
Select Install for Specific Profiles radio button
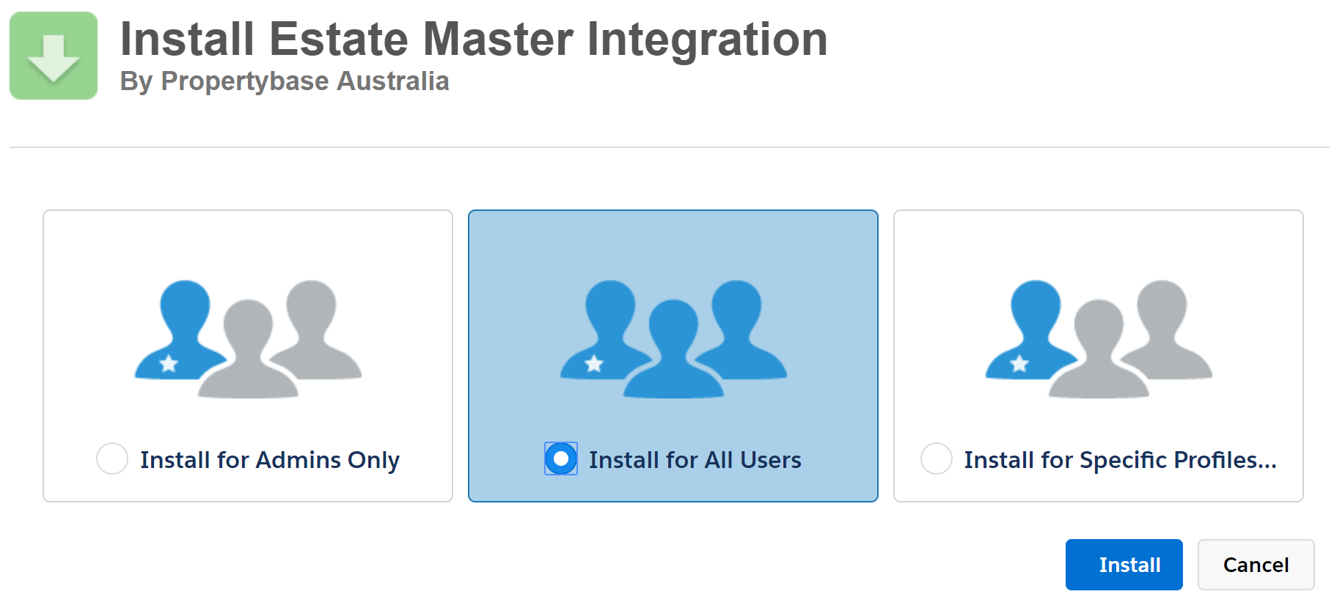[x=937, y=459]
